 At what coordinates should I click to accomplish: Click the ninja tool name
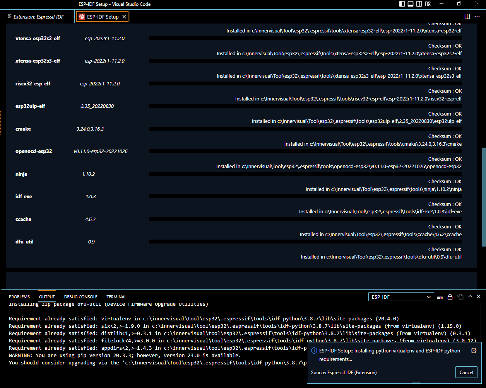pos(21,174)
